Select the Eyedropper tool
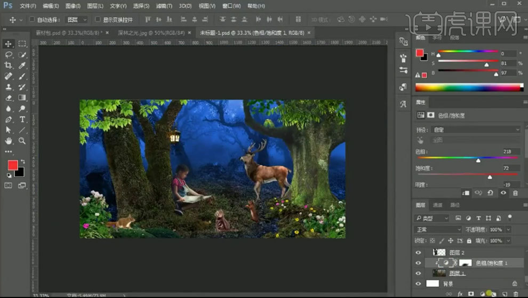The height and width of the screenshot is (298, 528). pos(22,66)
